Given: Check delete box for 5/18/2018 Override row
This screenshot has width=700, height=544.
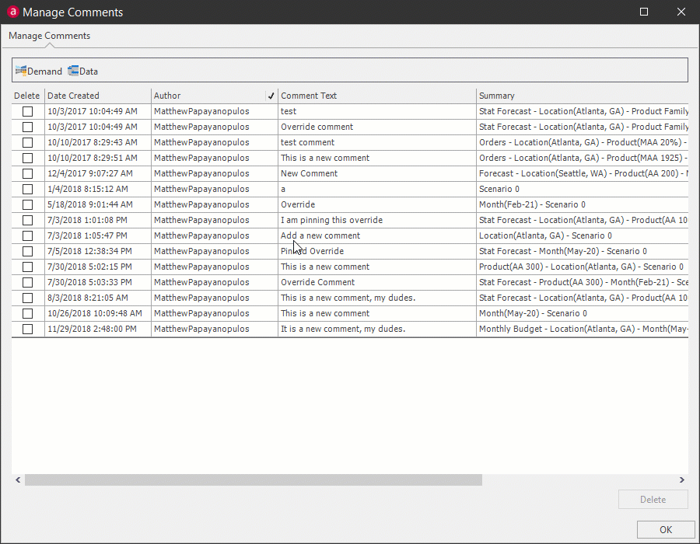Looking at the screenshot, I should 28,204.
